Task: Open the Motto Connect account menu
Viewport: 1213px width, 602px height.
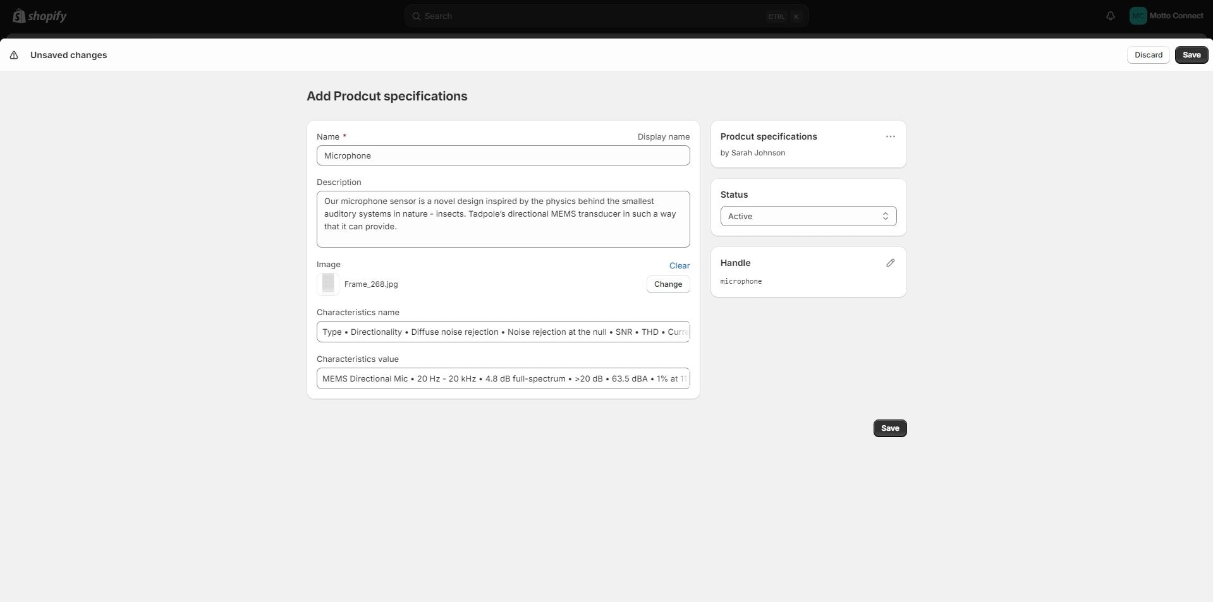Action: click(x=1176, y=16)
